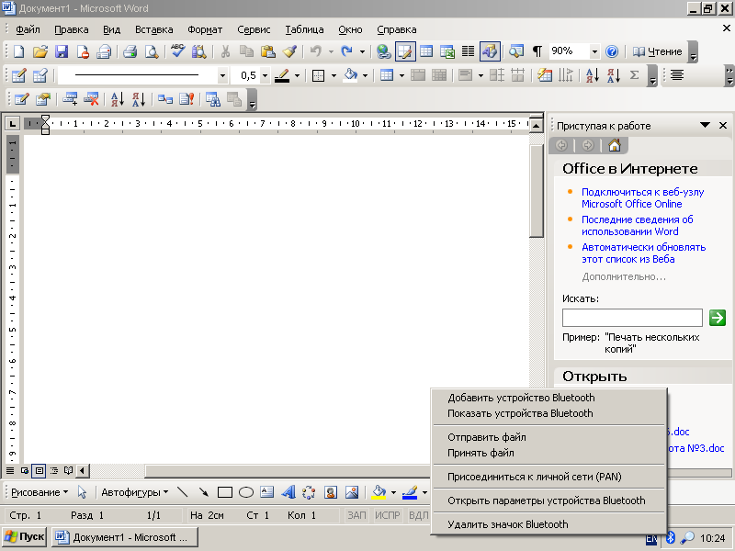Expand the Redo history dropdown arrow
Viewport: 735px width, 551px height.
362,51
